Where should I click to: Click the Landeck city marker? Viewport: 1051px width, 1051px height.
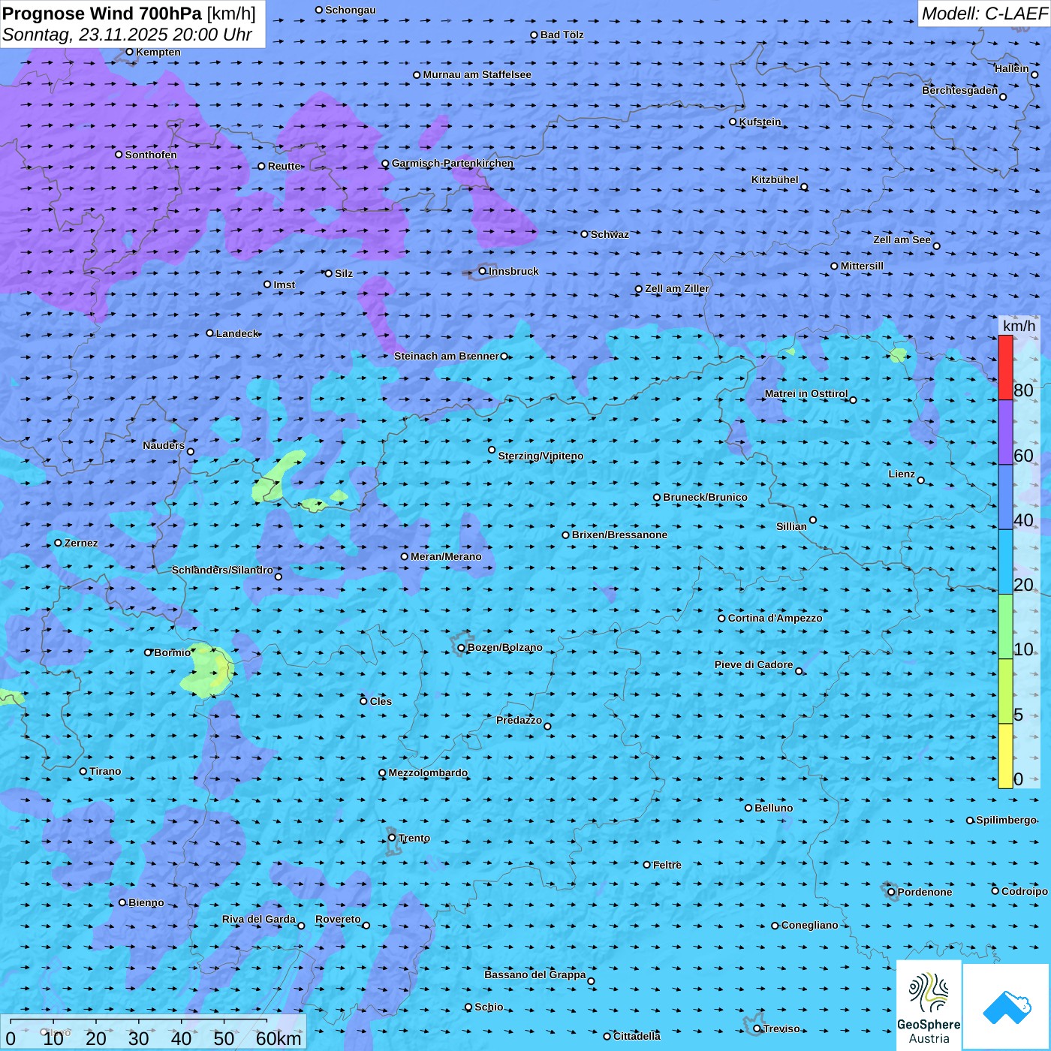point(210,333)
